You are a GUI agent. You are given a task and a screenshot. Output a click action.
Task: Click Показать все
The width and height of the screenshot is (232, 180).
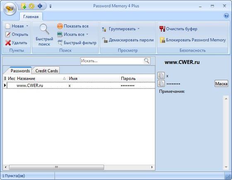coord(73,26)
